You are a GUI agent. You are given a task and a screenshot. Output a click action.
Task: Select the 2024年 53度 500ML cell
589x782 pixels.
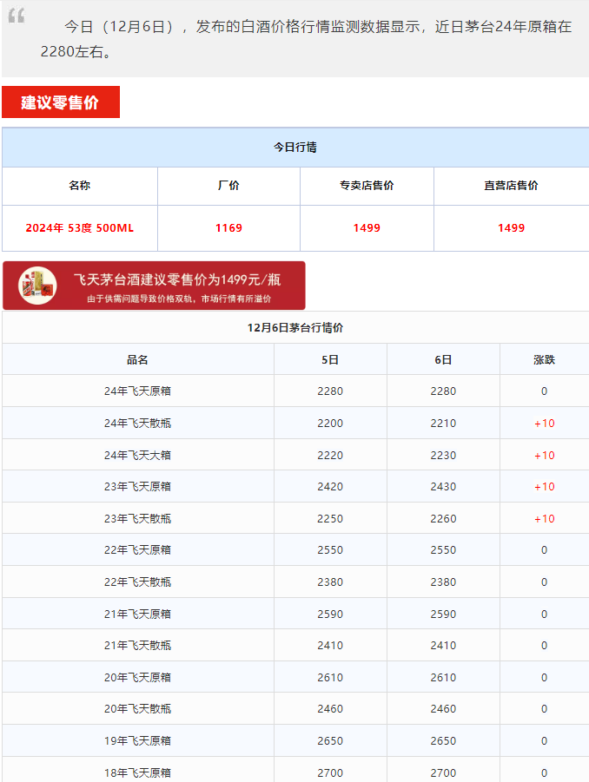(x=80, y=228)
